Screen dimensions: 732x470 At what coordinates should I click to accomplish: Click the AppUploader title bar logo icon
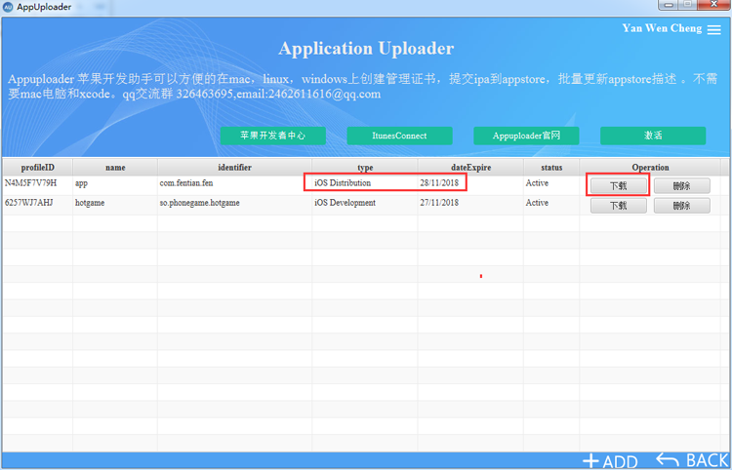[x=8, y=7]
